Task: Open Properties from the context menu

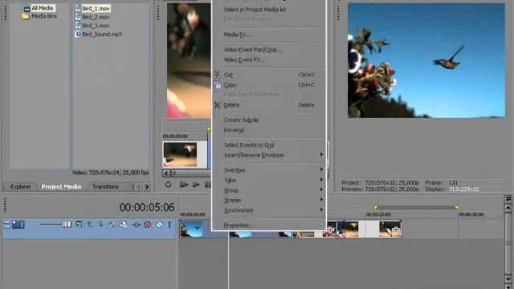Action: (x=269, y=225)
